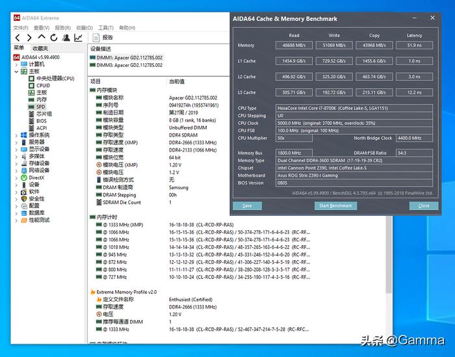Select the 内存 tree item
The width and height of the screenshot is (455, 357).
41,99
